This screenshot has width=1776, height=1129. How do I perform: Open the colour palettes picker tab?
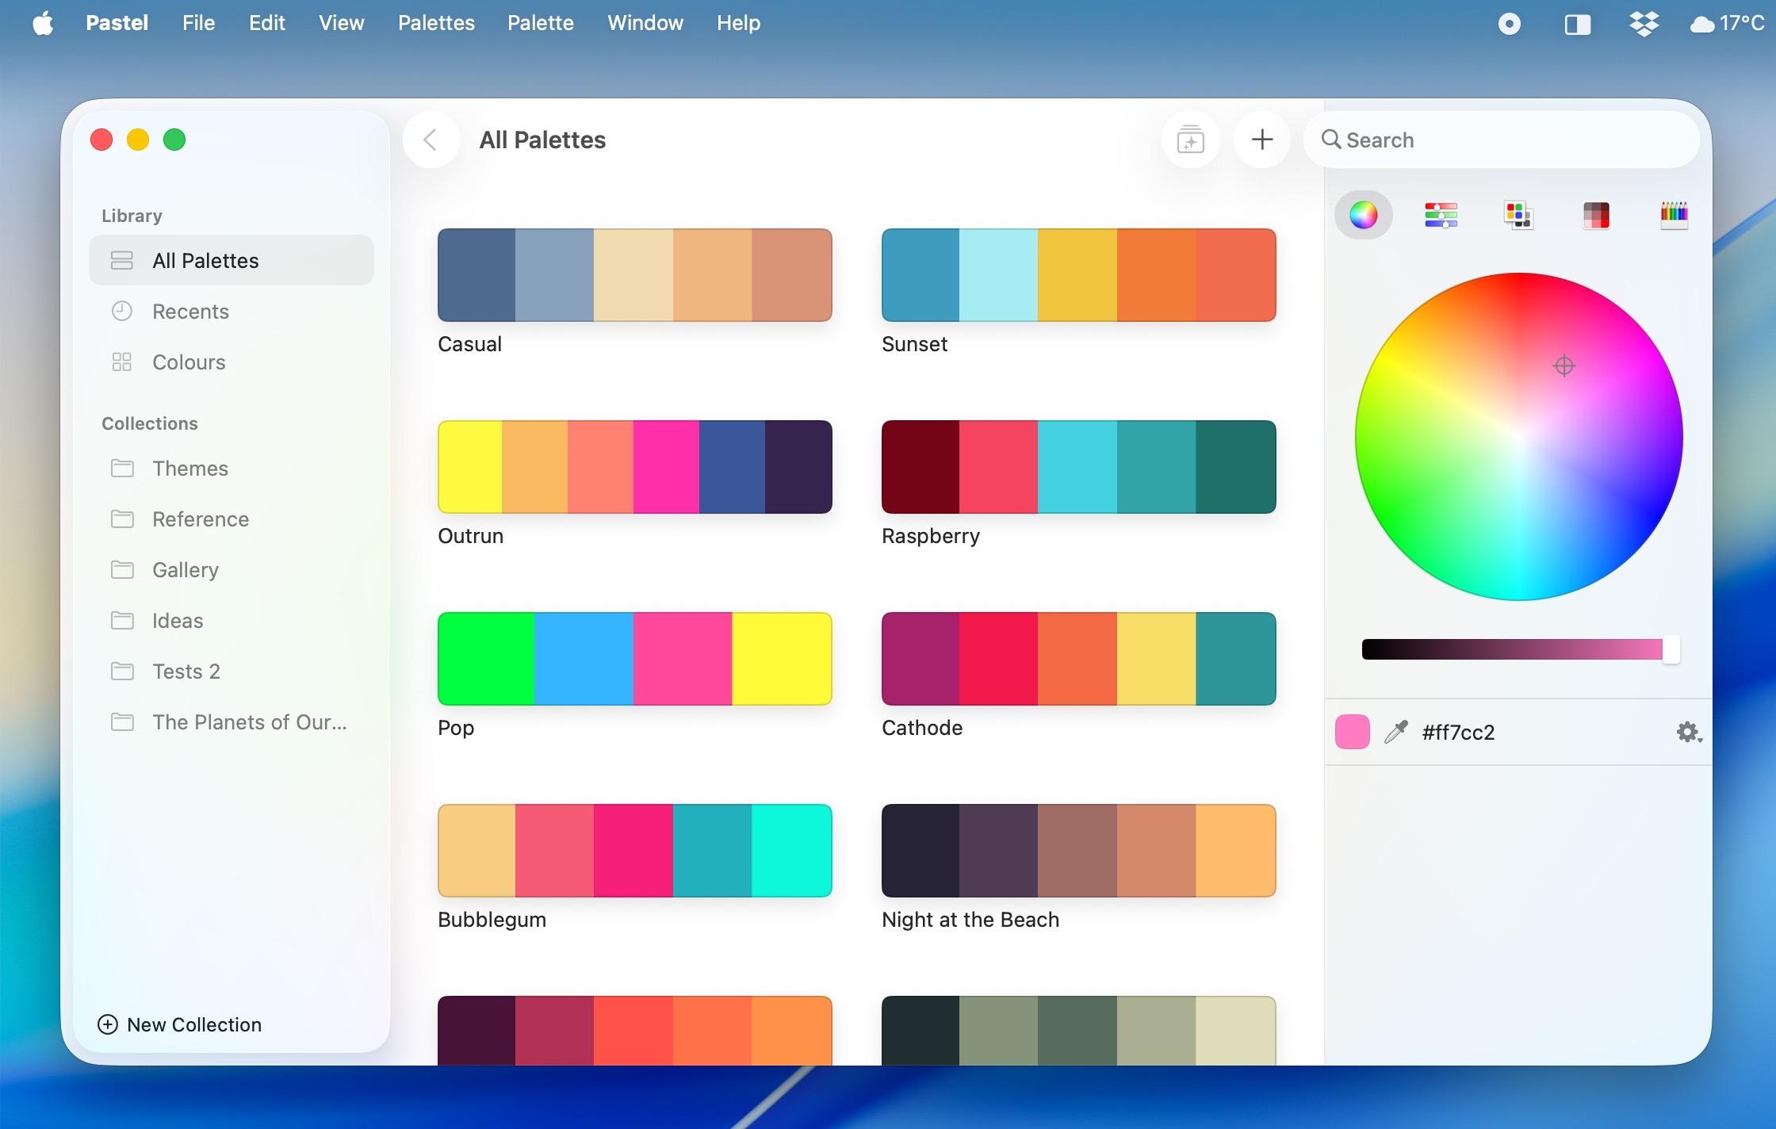[x=1518, y=215]
